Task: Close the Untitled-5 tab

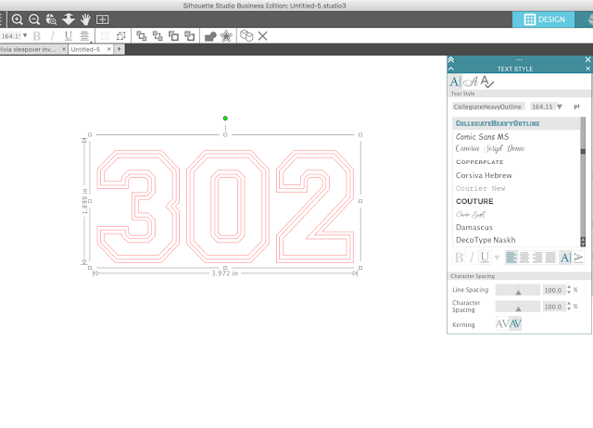Action: (109, 49)
